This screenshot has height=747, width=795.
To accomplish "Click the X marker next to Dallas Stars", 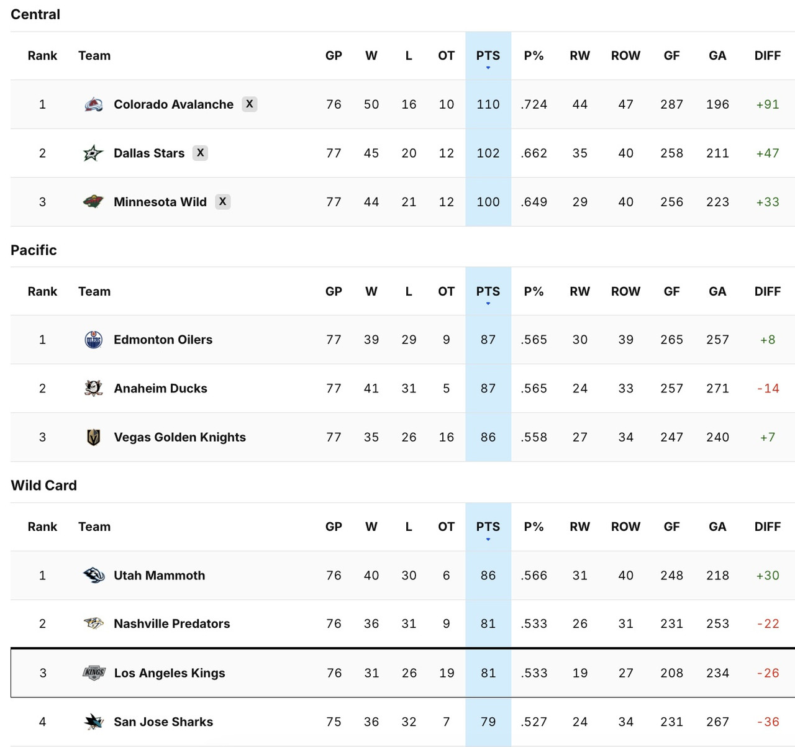I will pos(200,153).
